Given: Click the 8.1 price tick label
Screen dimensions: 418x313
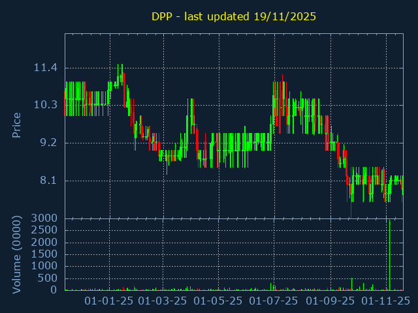Looking at the screenshot, I should 48,181.
